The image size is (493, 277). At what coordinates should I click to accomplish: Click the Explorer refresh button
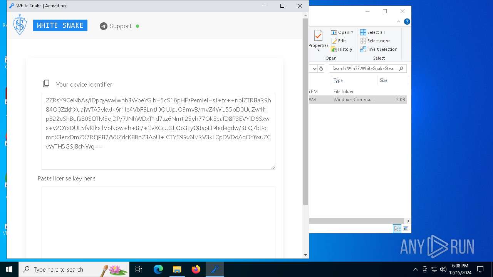coord(321,68)
